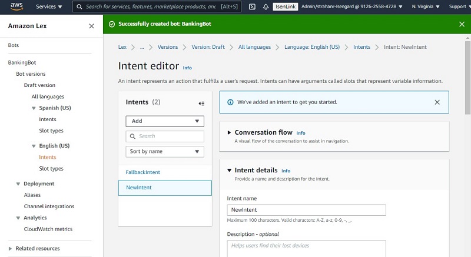Open Language: English (US) breadcrumb
This screenshot has width=471, height=257.
pos(312,47)
